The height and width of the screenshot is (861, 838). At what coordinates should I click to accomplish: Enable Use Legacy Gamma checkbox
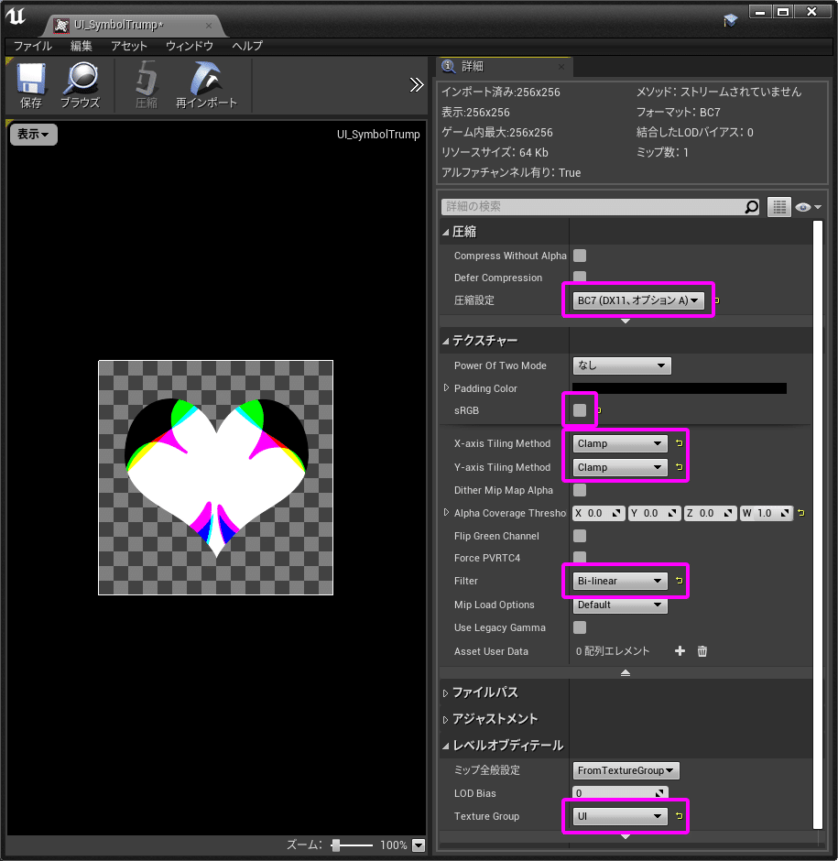coord(580,627)
